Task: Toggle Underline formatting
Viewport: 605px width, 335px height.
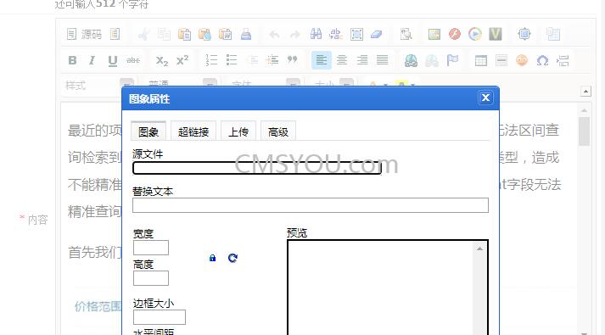Action: click(x=112, y=60)
